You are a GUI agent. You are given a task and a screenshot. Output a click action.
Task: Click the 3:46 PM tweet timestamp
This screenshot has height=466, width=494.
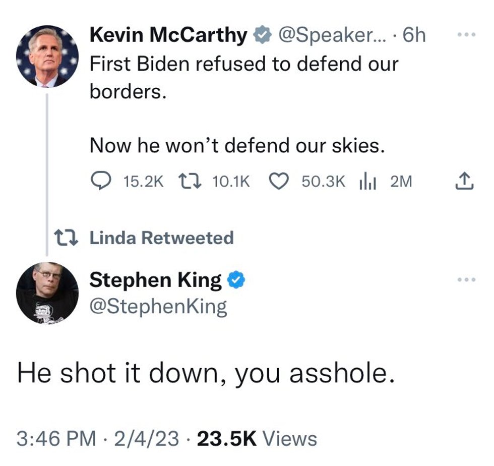tap(55, 438)
